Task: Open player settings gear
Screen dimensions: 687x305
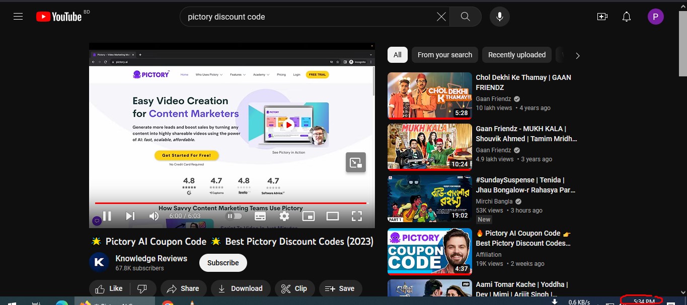Action: tap(284, 216)
